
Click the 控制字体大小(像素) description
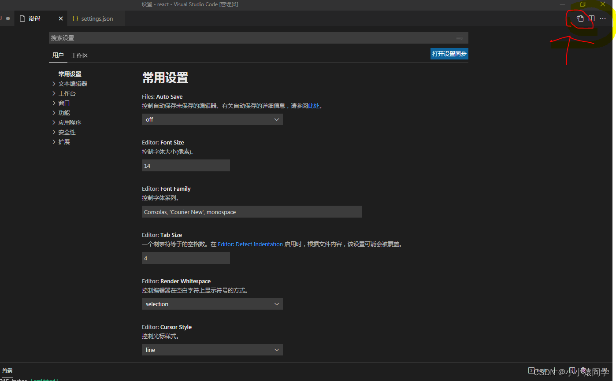pos(168,152)
